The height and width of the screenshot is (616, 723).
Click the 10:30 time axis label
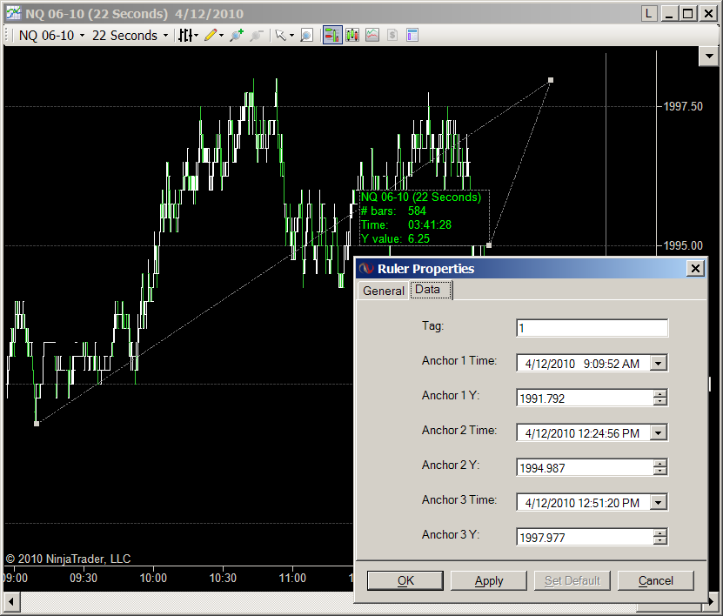tap(223, 579)
